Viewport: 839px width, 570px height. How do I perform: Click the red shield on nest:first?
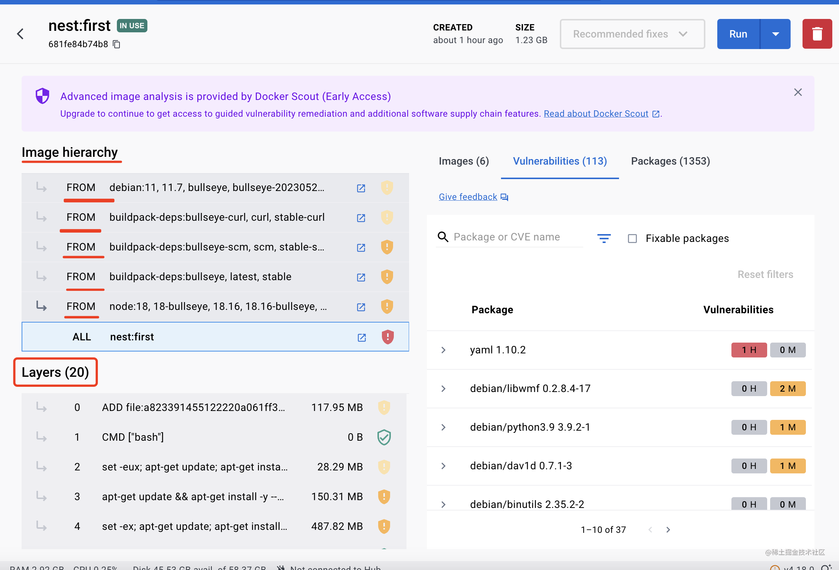[387, 337]
